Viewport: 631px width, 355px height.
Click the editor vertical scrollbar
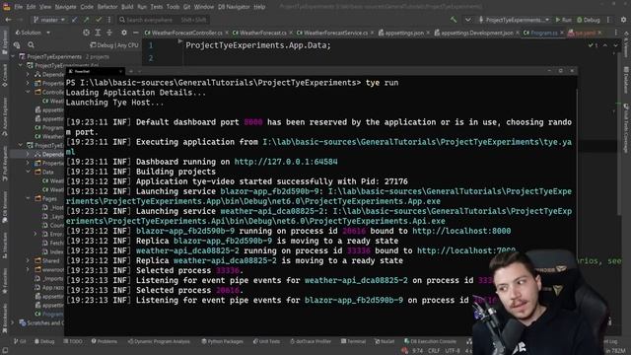coord(618,133)
